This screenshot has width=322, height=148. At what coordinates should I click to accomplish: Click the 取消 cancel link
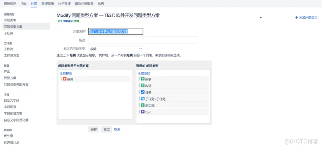(117, 129)
